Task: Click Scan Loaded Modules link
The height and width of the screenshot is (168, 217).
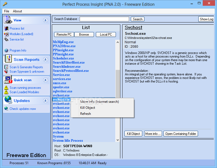Action: (24, 92)
